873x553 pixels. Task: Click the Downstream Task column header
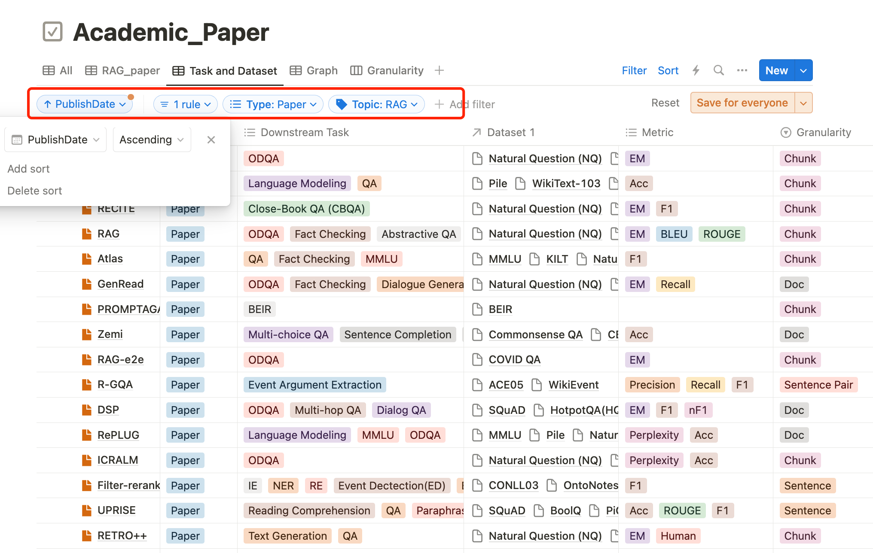tap(305, 133)
